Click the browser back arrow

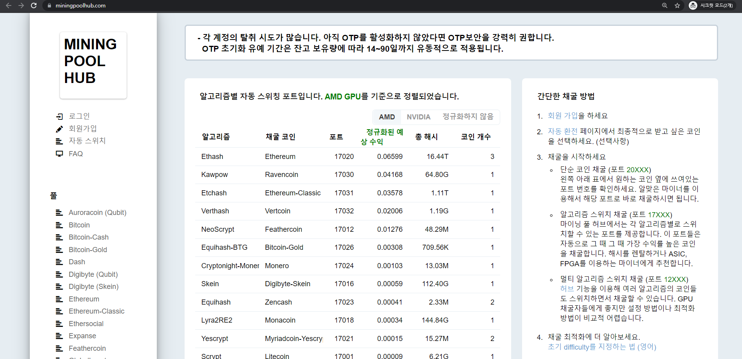pos(9,5)
